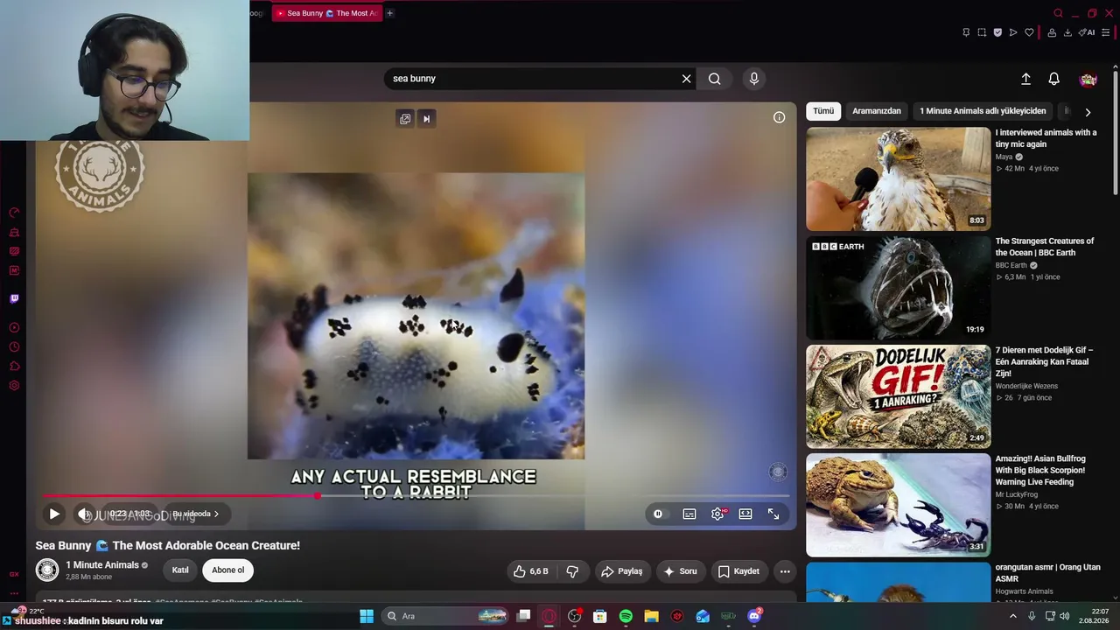The width and height of the screenshot is (1120, 630).
Task: Switch to theater mode
Action: tap(745, 514)
